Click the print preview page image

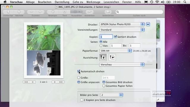pyautogui.click(x=44, y=50)
